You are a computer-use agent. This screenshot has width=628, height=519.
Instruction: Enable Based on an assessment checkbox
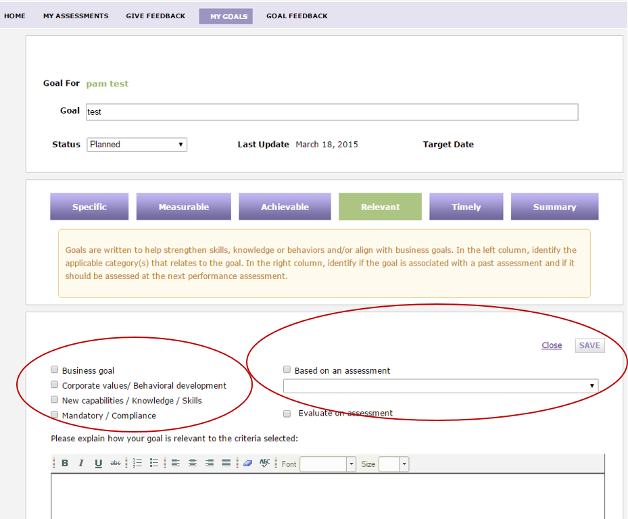point(287,370)
